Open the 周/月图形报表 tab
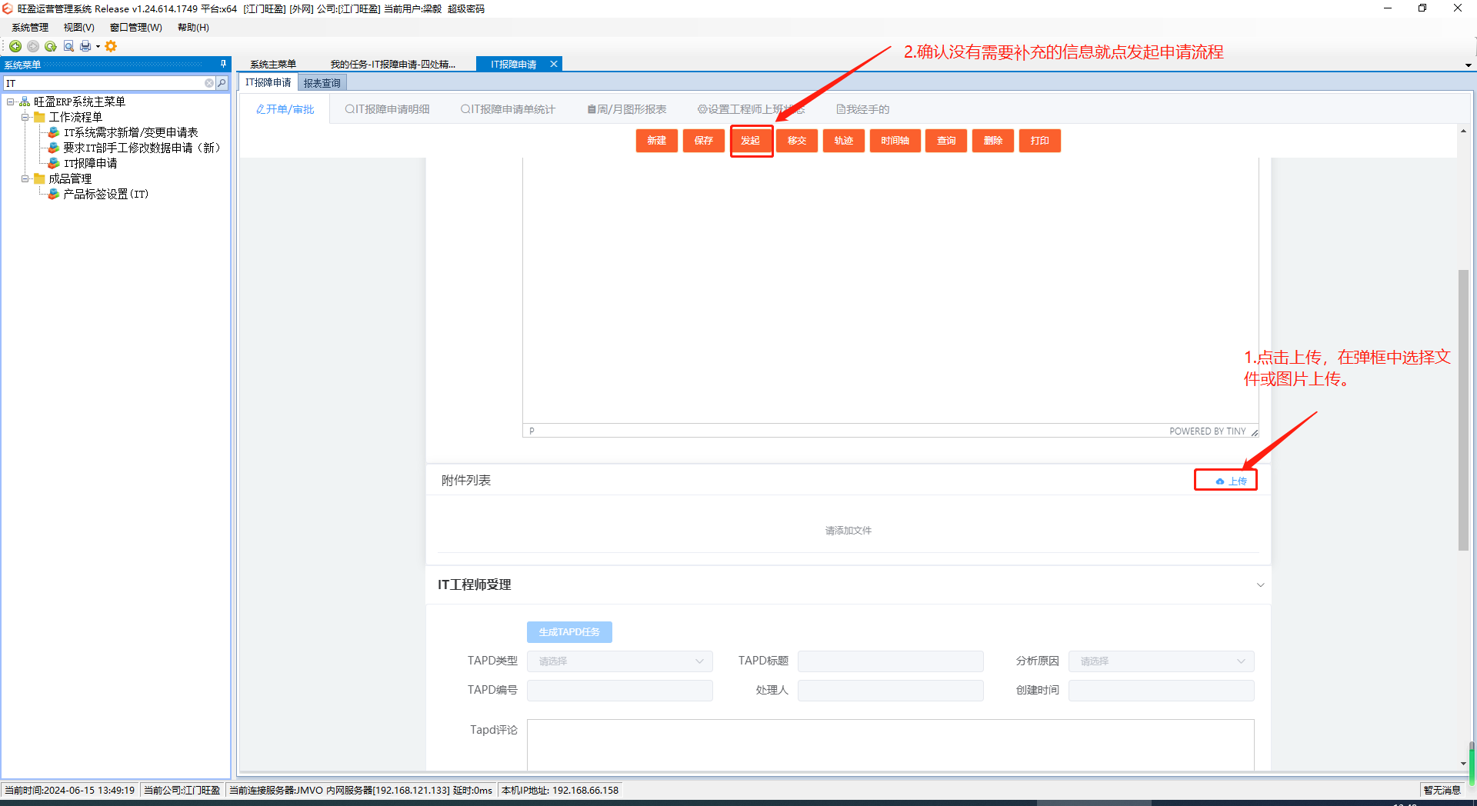Screen dimensions: 1477x806 (x=626, y=109)
